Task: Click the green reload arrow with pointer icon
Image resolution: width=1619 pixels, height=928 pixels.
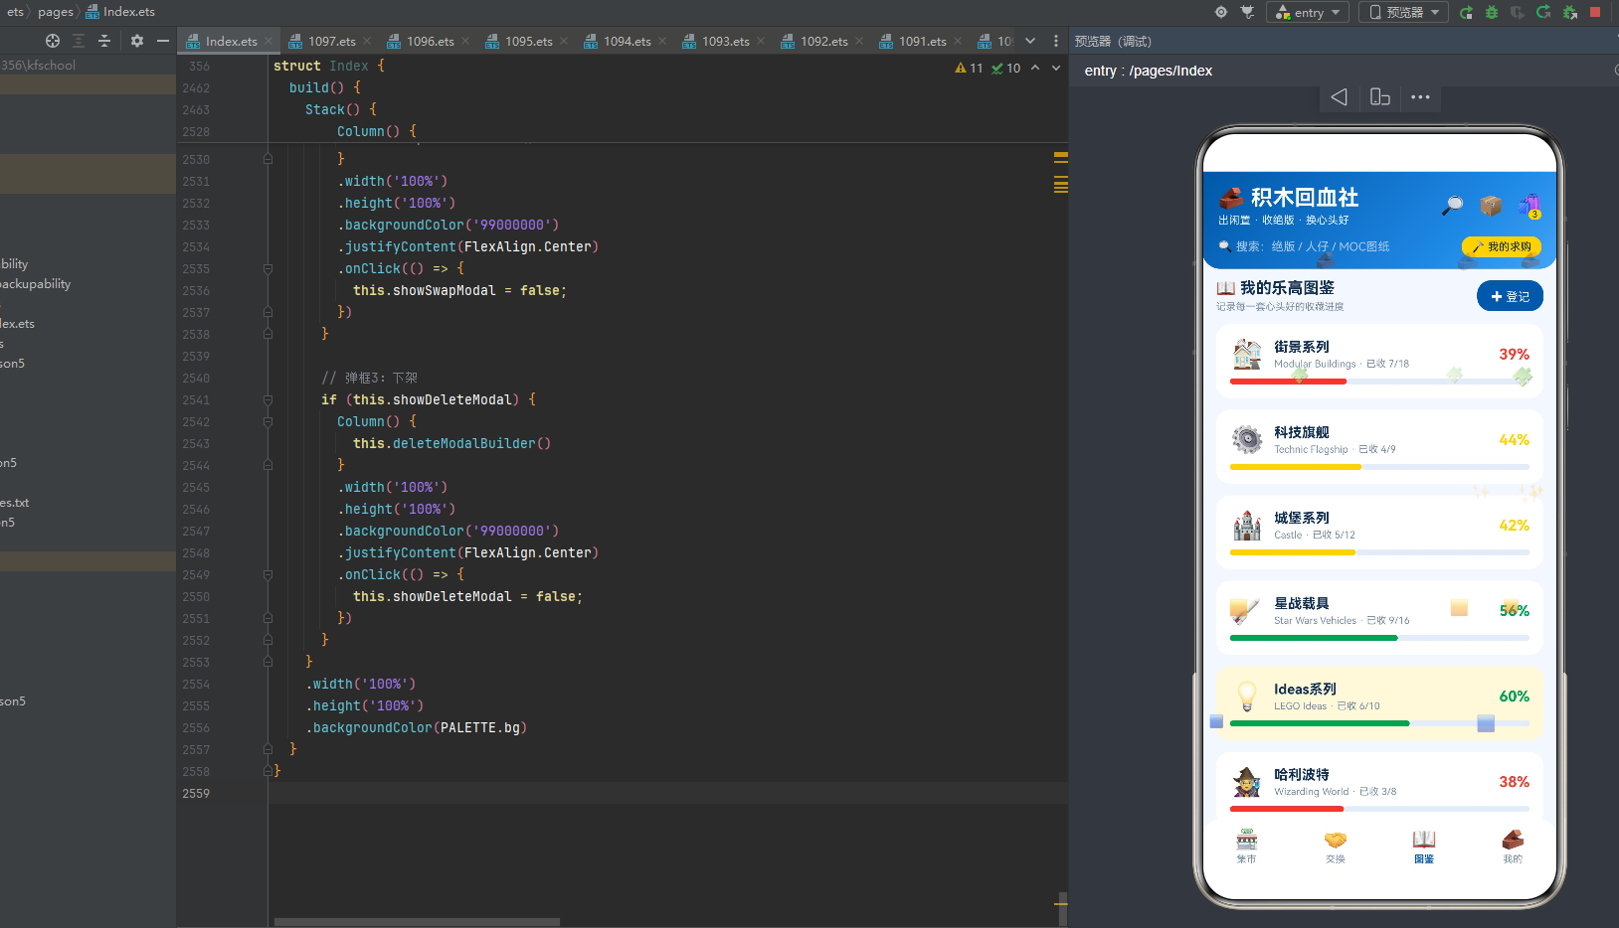Action: pos(1543,12)
